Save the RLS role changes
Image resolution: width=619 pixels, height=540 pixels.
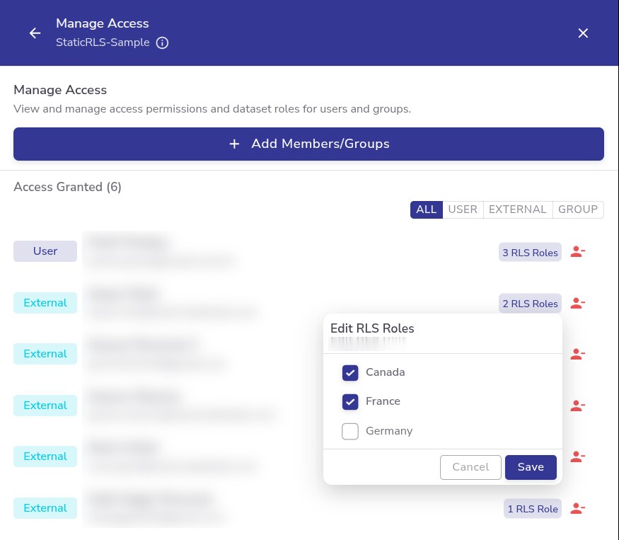531,467
